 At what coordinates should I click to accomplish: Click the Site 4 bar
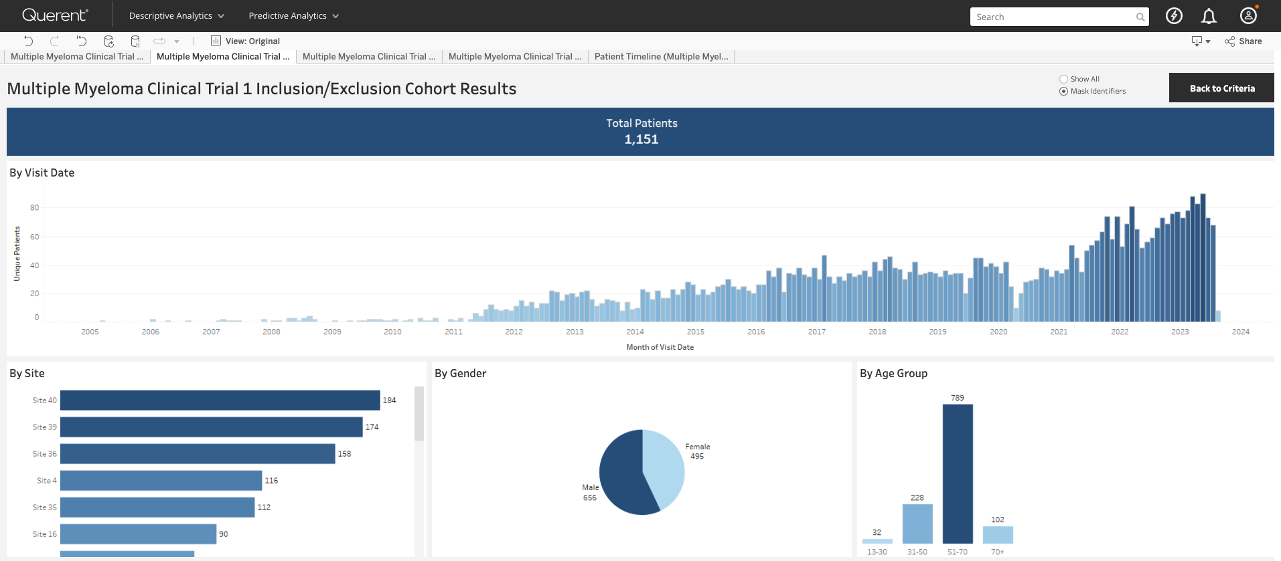[161, 480]
